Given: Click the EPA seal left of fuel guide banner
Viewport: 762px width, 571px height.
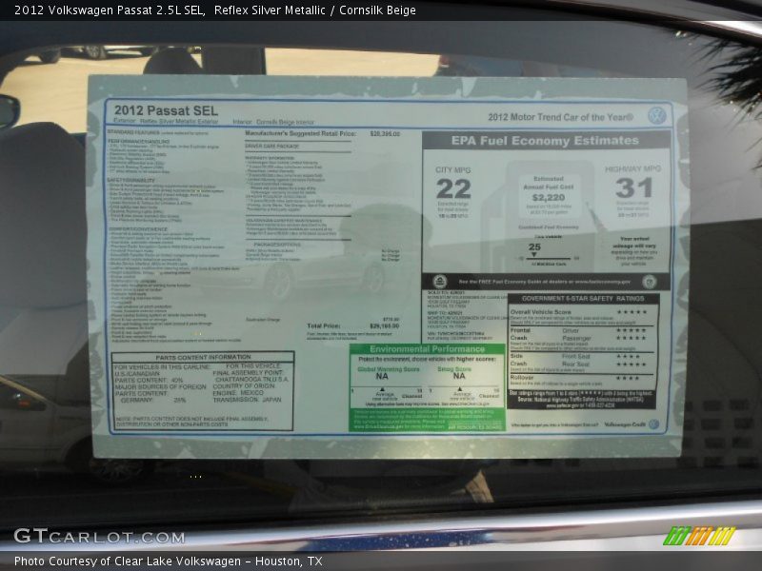Looking at the screenshot, I should 440,282.
